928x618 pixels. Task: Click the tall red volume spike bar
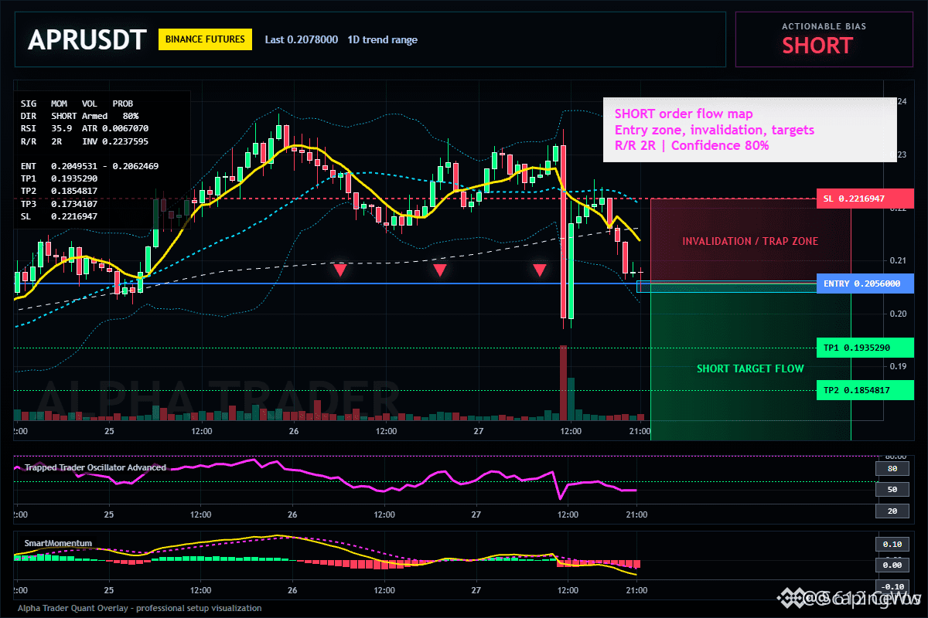coord(564,384)
